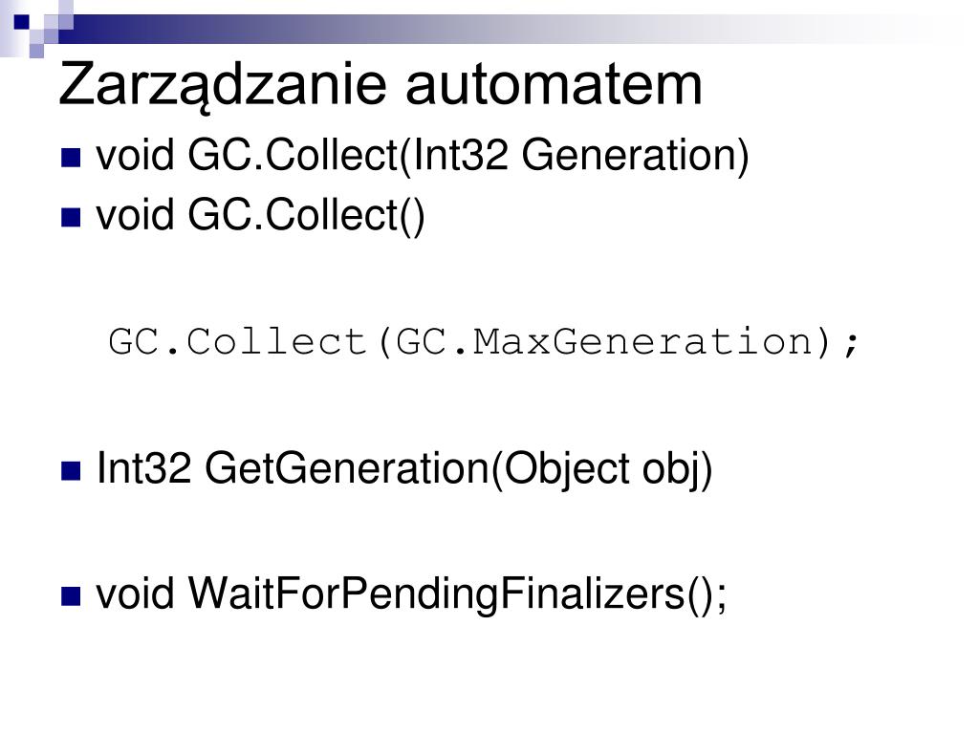Click GC.MaxGeneration inside the code sample

(605, 342)
